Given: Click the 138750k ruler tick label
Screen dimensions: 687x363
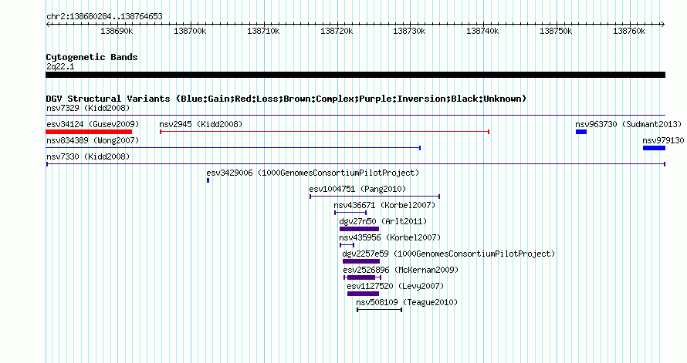Looking at the screenshot, I should tap(556, 31).
